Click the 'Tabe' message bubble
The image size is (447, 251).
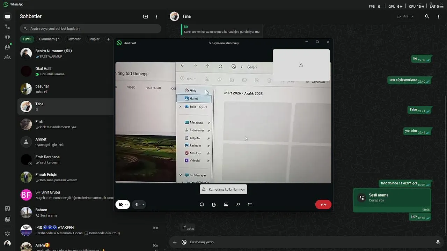coord(420,110)
